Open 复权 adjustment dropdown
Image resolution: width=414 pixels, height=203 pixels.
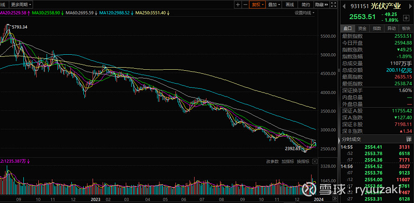257,5
